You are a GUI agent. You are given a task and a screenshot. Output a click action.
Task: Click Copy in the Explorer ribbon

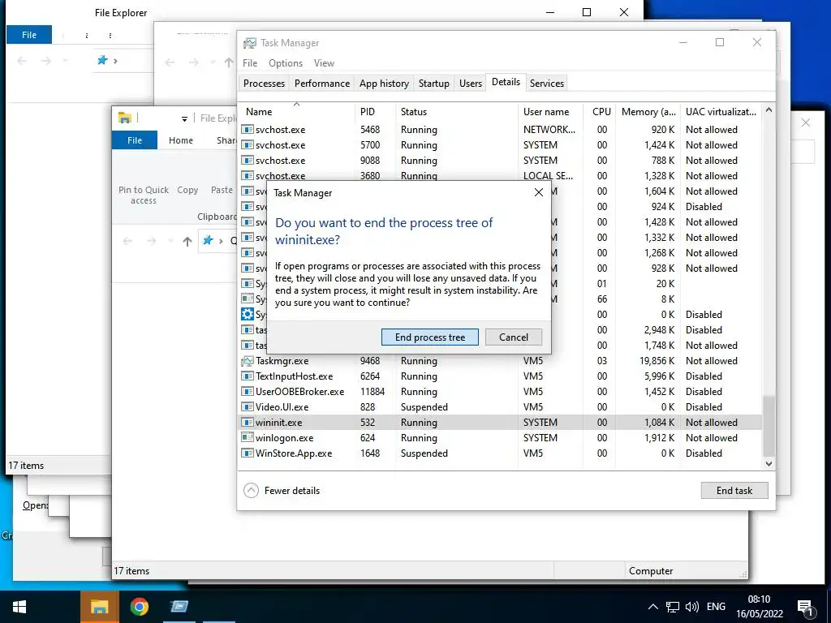click(187, 190)
